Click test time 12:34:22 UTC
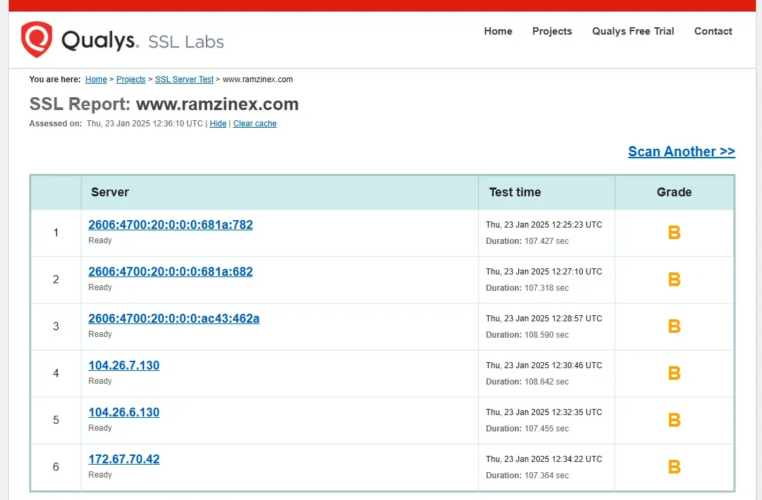 coord(544,459)
